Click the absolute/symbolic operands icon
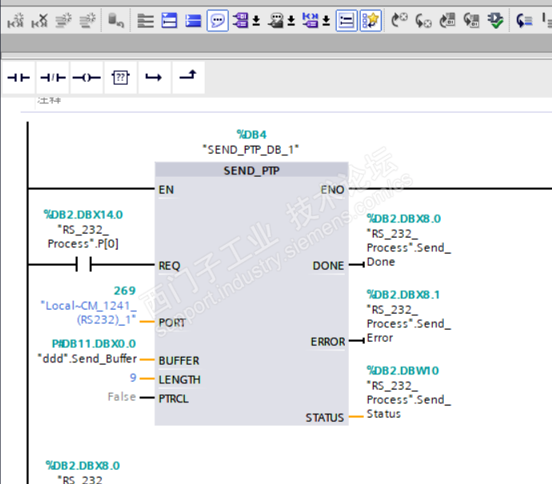The image size is (552, 484). pyautogui.click(x=241, y=21)
